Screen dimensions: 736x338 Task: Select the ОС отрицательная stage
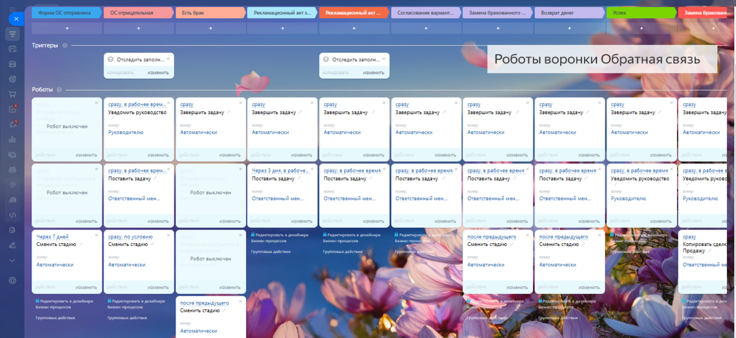139,13
